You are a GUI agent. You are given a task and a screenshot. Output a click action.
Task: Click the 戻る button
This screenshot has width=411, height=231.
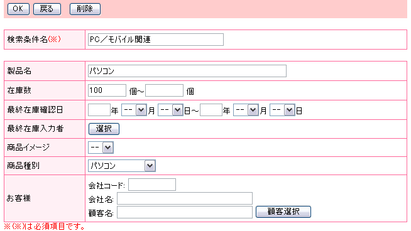[47, 9]
